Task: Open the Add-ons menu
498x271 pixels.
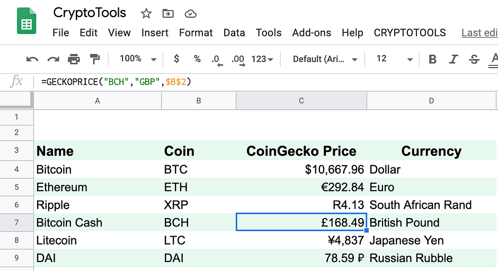Action: pyautogui.click(x=312, y=33)
